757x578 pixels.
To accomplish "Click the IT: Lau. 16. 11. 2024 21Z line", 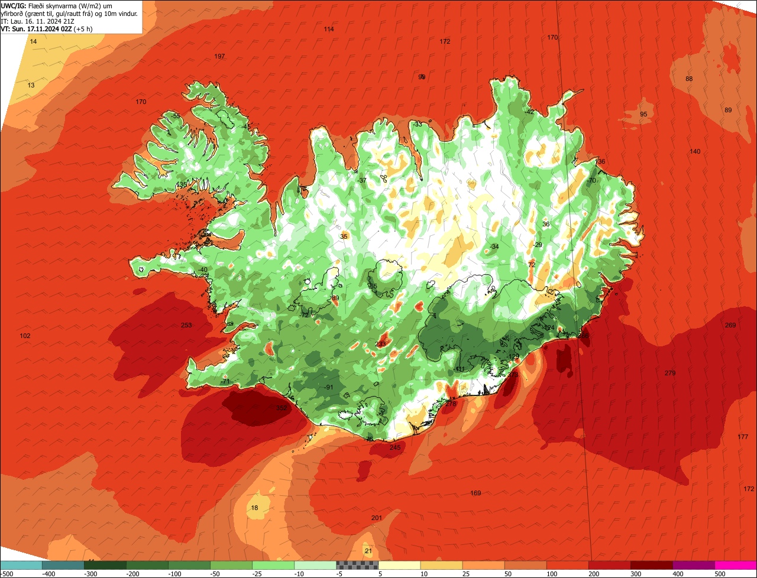I will point(37,21).
